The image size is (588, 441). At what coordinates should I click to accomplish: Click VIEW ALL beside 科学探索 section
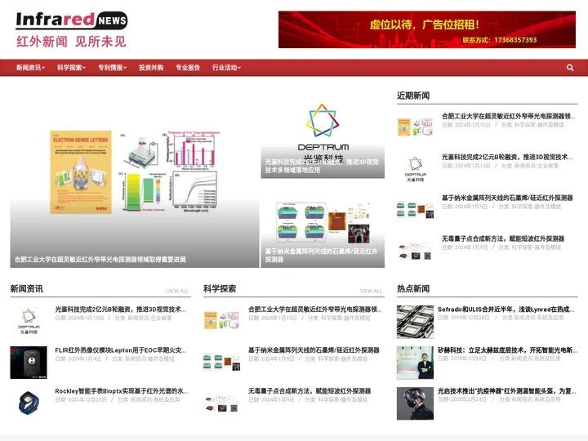pos(371,291)
